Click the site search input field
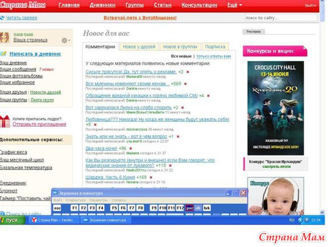Image resolution: width=330 pixels, height=247 pixels. [x=280, y=18]
